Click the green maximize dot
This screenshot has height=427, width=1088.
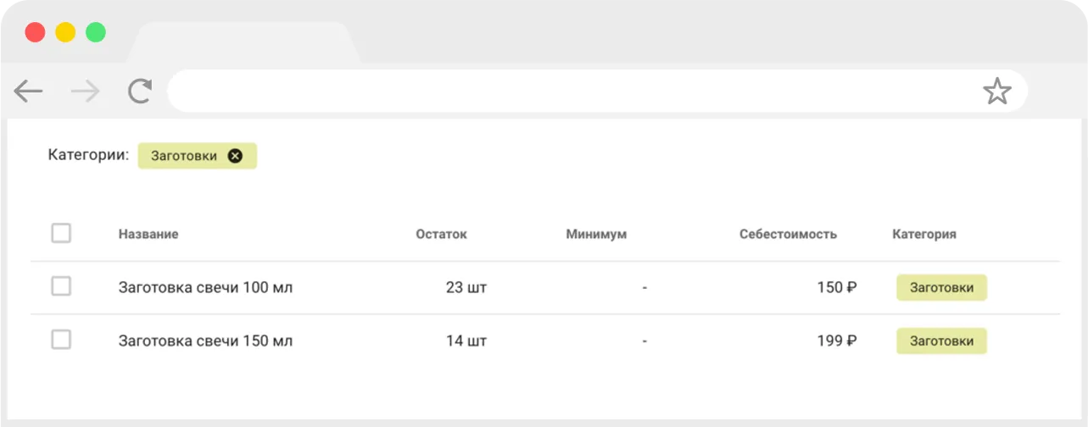(96, 33)
